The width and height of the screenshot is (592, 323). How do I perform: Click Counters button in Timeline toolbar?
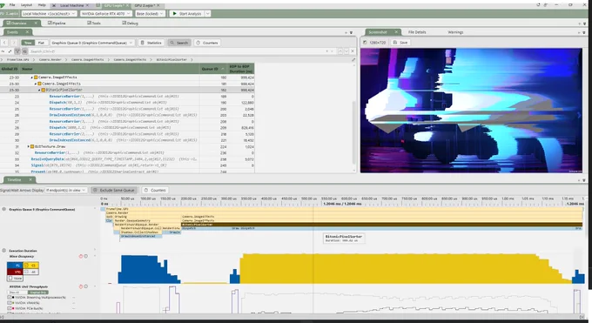coord(155,190)
